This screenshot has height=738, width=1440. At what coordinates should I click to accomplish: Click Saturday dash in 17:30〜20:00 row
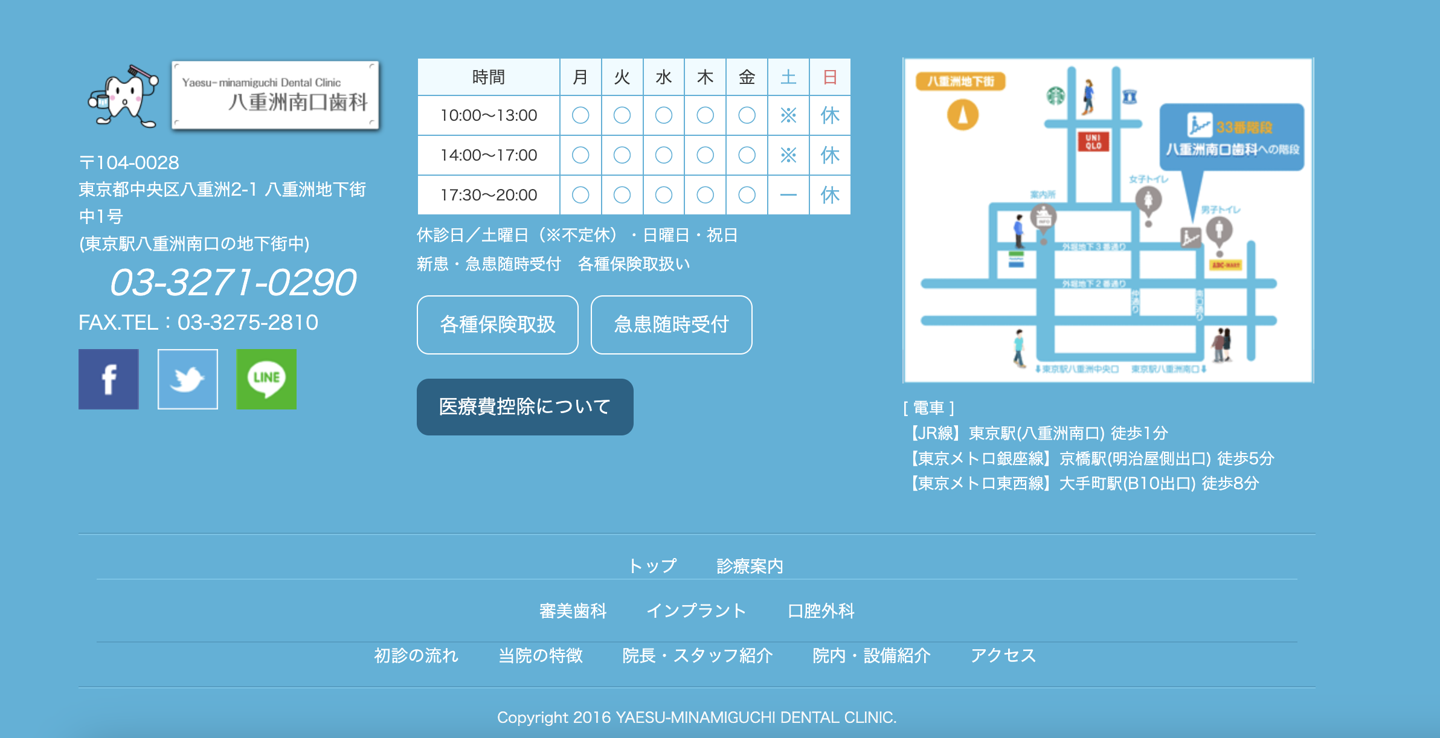(x=789, y=195)
